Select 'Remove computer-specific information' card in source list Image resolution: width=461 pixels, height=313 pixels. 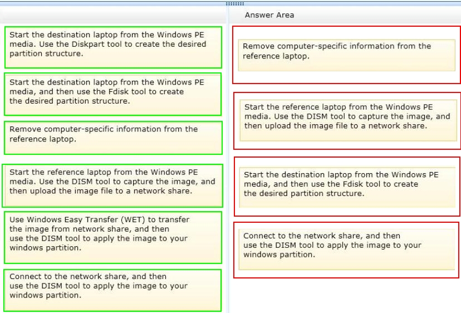click(x=113, y=138)
